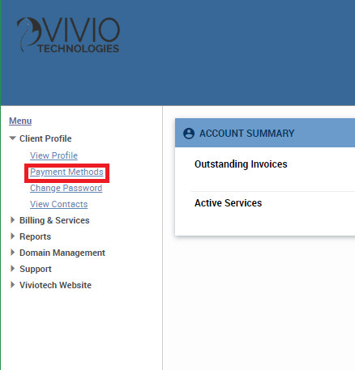Select the Domain Management menu item
This screenshot has height=370, width=355.
click(x=62, y=253)
